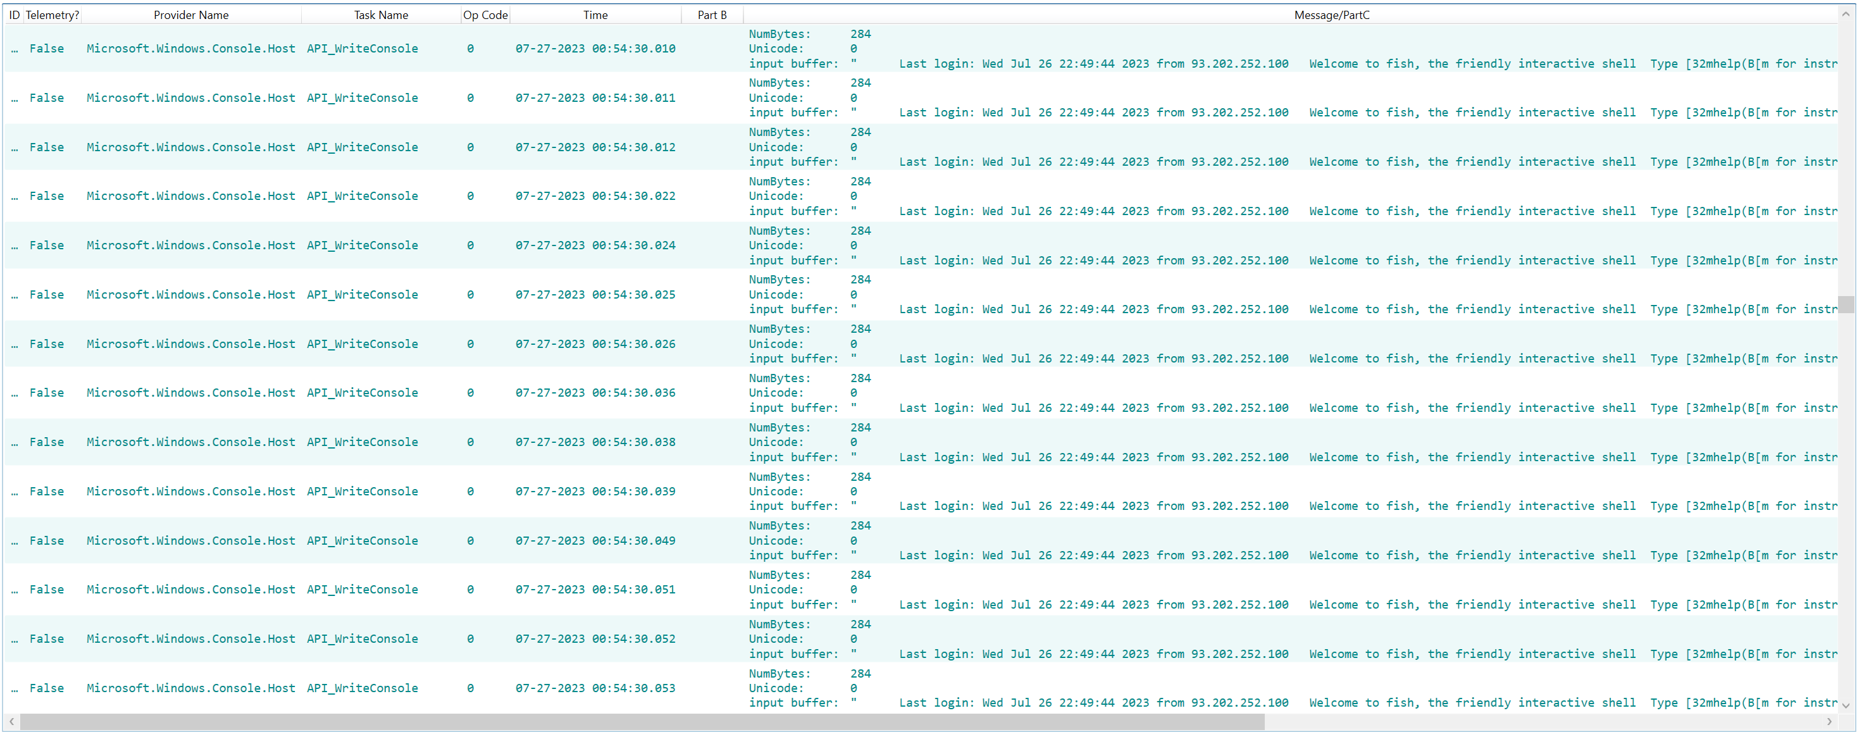Click the vertical scrollbar thumb
Viewport: 1857px width, 732px height.
click(x=1846, y=304)
